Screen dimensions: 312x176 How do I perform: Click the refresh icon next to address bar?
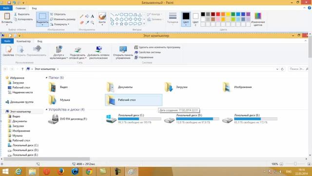(x=282, y=69)
